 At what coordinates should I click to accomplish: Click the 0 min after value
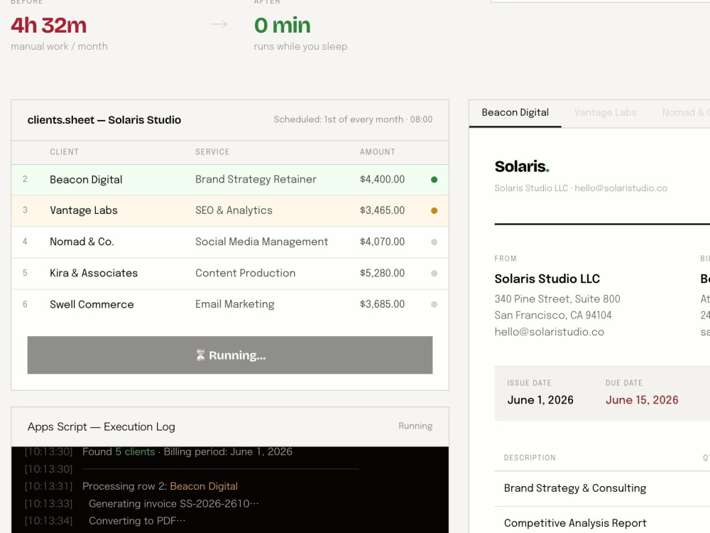tap(282, 26)
